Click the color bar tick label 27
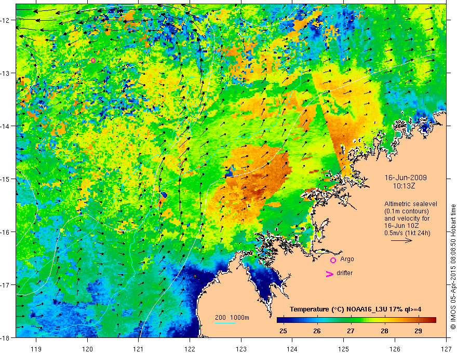The image size is (457, 353). click(x=351, y=331)
